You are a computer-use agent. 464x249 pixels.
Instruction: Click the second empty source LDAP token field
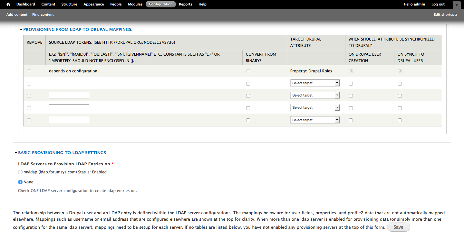coord(69,95)
